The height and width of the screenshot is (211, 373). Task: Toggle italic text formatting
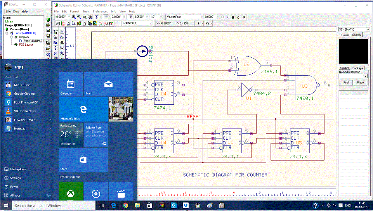[228, 17]
